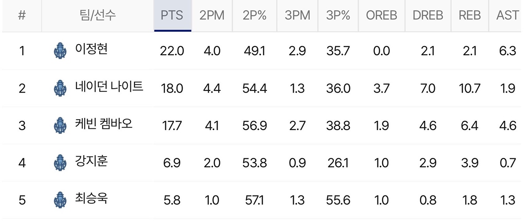Sort table by 2PM column
The image size is (531, 221).
(212, 15)
